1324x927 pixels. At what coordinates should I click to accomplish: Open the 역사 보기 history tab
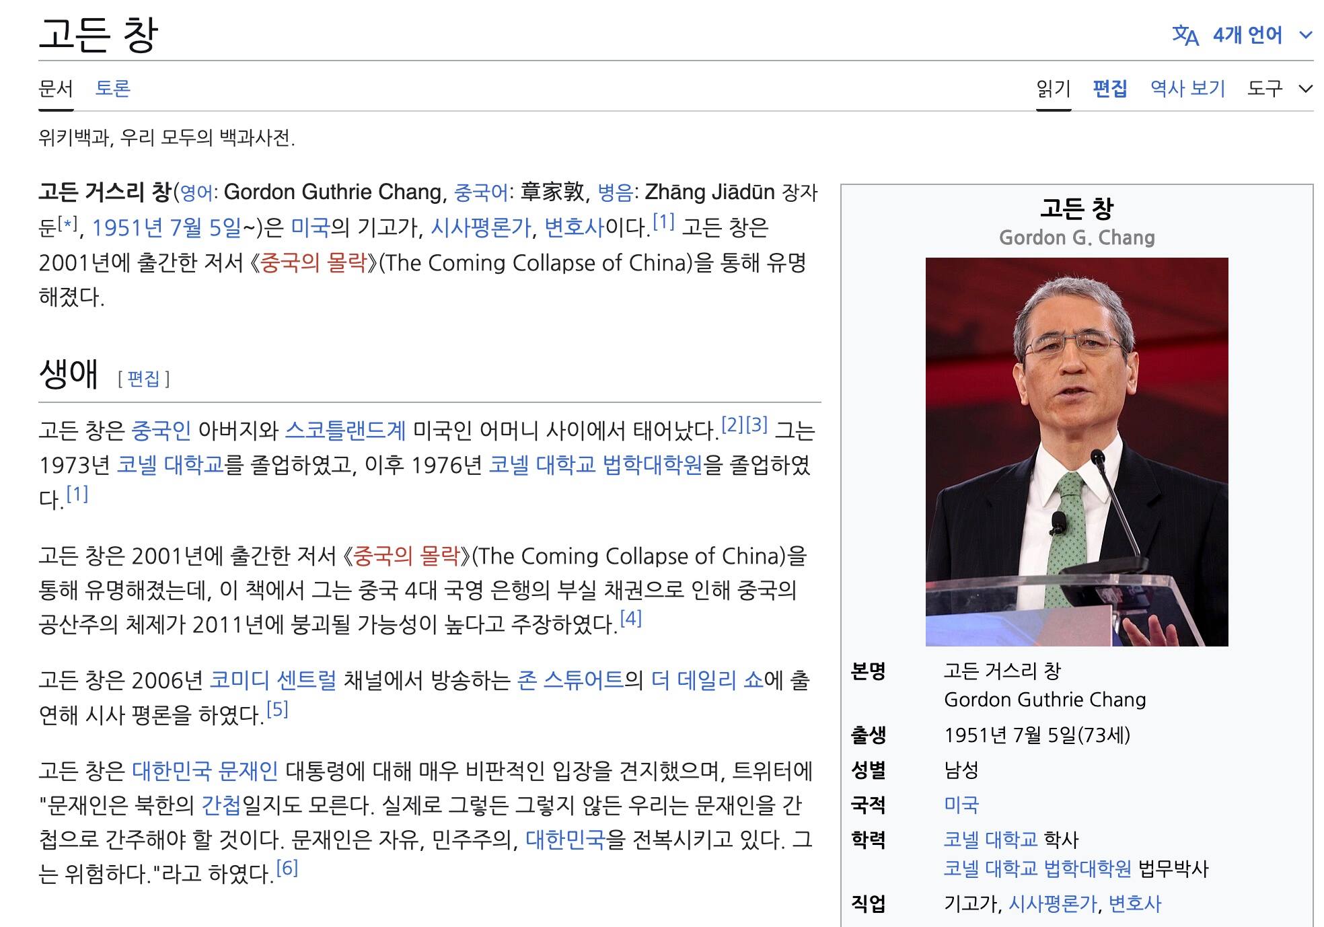click(1187, 88)
